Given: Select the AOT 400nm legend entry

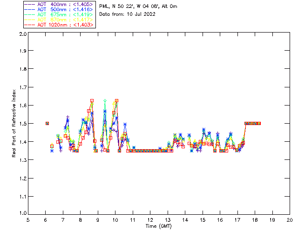Looking at the screenshot, I should (x=59, y=4).
